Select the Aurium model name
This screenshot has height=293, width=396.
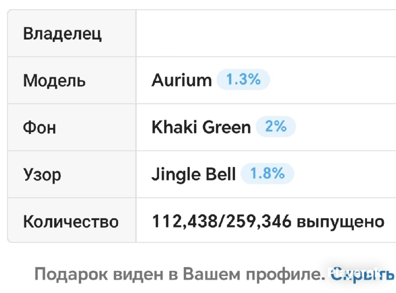pos(181,80)
